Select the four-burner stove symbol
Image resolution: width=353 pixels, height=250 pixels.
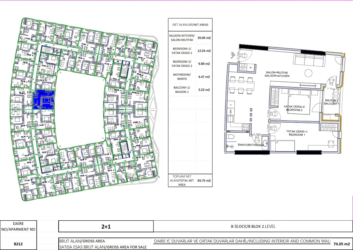(246, 126)
